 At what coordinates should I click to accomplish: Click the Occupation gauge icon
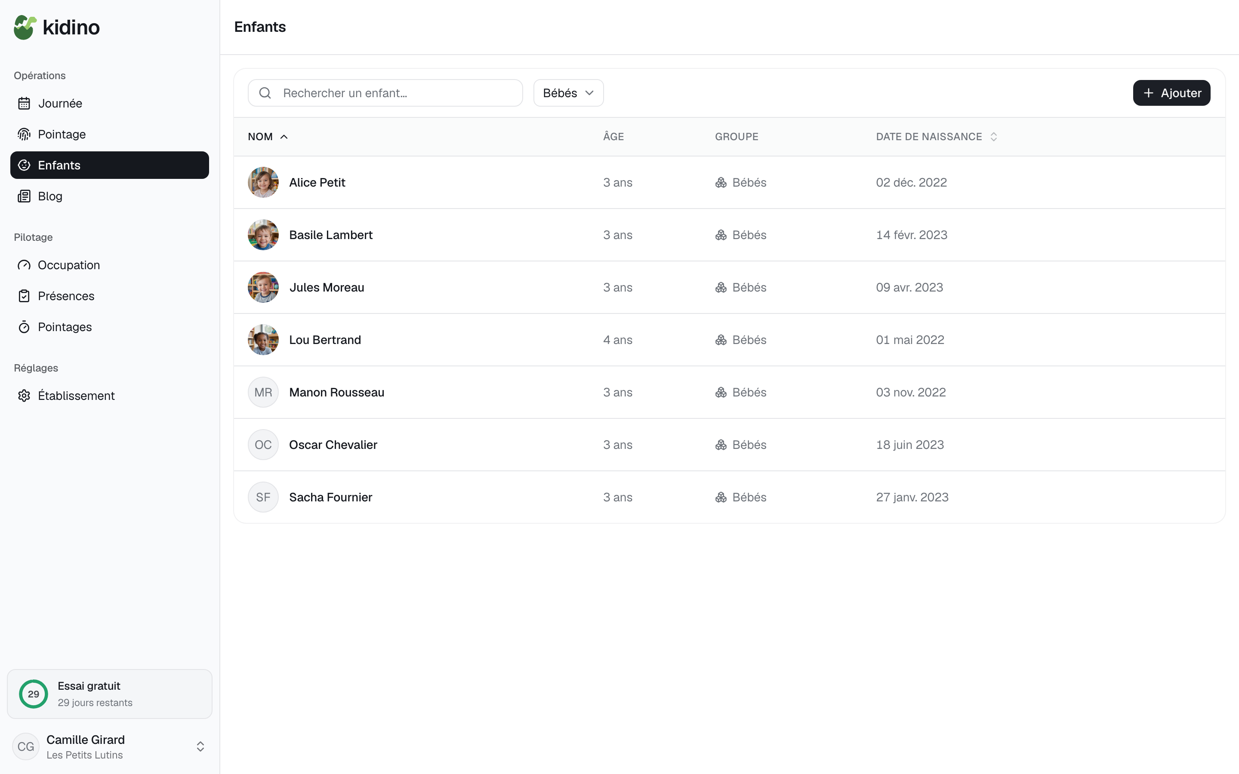(24, 265)
